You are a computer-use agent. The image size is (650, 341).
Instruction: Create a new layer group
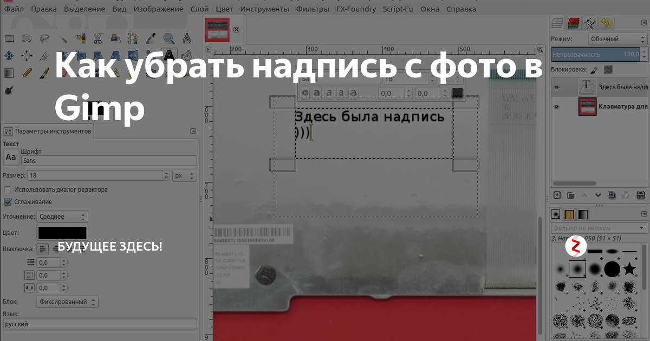(x=571, y=195)
